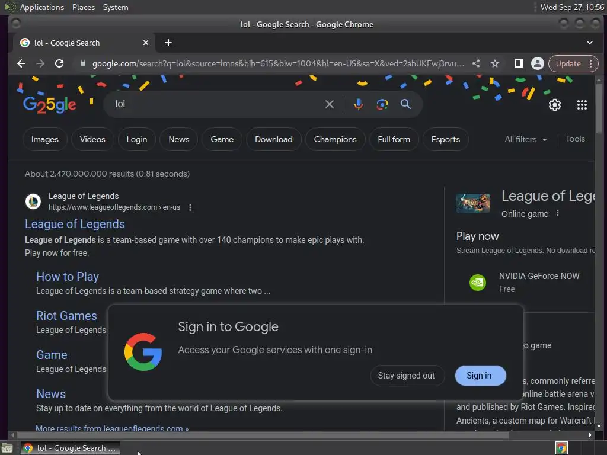The image size is (607, 455).
Task: Search by image with Google Lens
Action: 382,104
